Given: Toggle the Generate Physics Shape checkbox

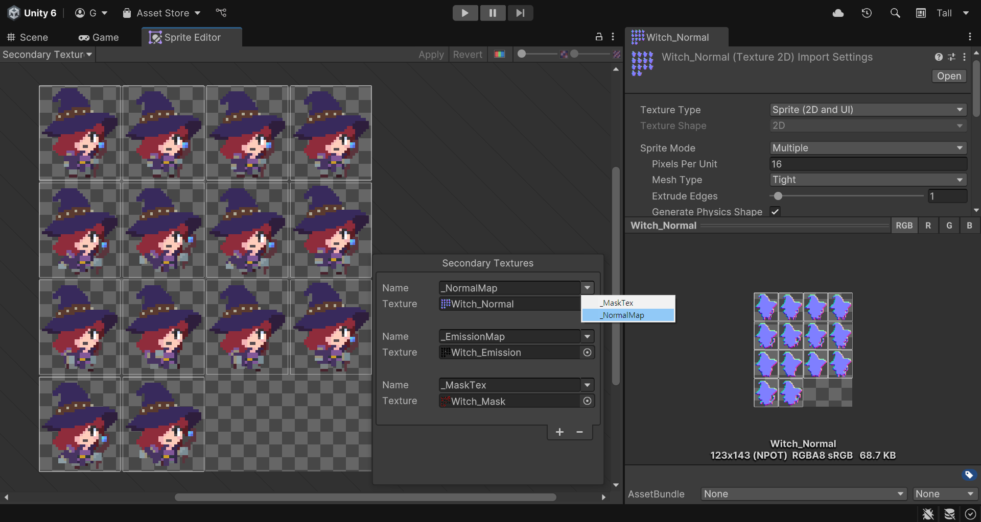Looking at the screenshot, I should click(x=775, y=212).
